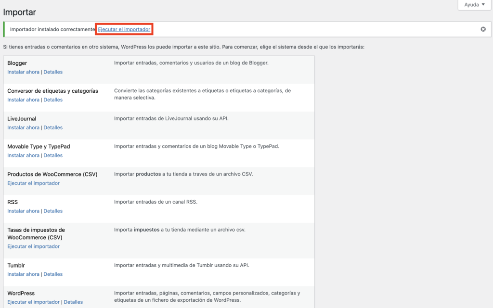
Task: Dismiss the importer installed notice
Action: point(483,29)
